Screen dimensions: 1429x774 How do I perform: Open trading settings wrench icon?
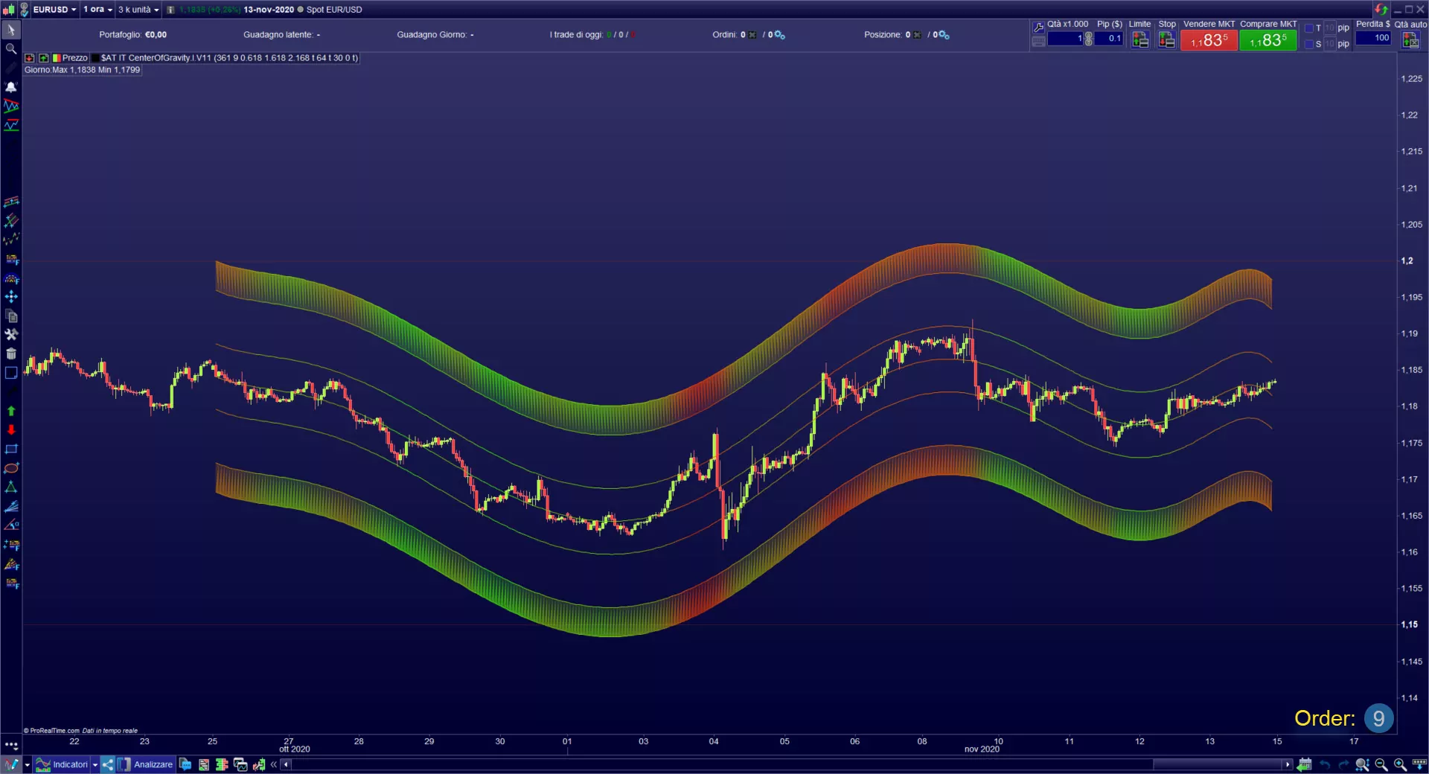1038,28
